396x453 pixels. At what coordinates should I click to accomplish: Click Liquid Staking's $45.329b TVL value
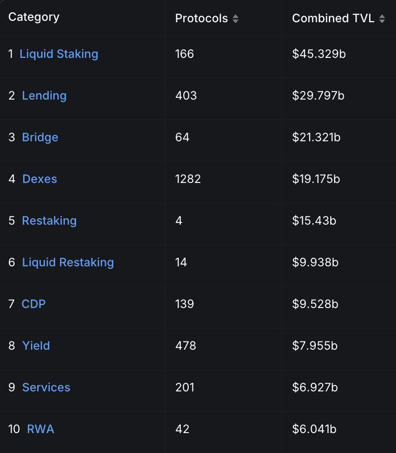tap(319, 54)
